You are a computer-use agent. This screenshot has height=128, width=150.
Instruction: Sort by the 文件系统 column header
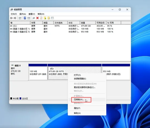60,23
